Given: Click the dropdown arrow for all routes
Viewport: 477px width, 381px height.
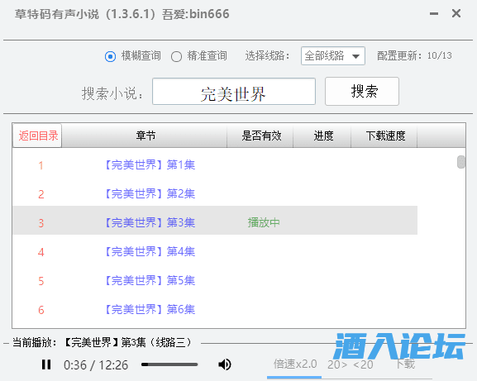Looking at the screenshot, I should [355, 56].
